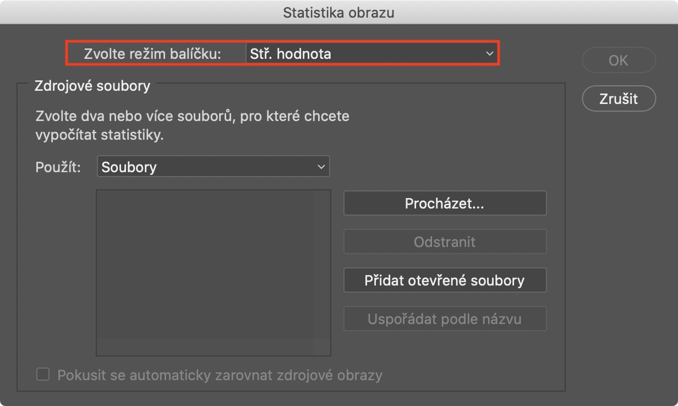678x406 pixels.
Task: Click the instruction text about choosing files
Action: (x=192, y=126)
